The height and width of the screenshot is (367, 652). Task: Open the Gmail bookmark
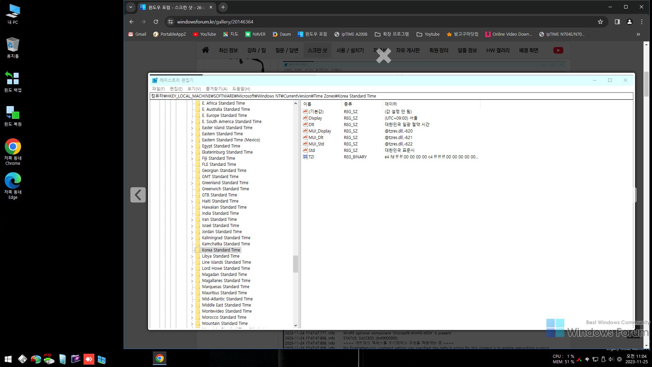pyautogui.click(x=137, y=34)
